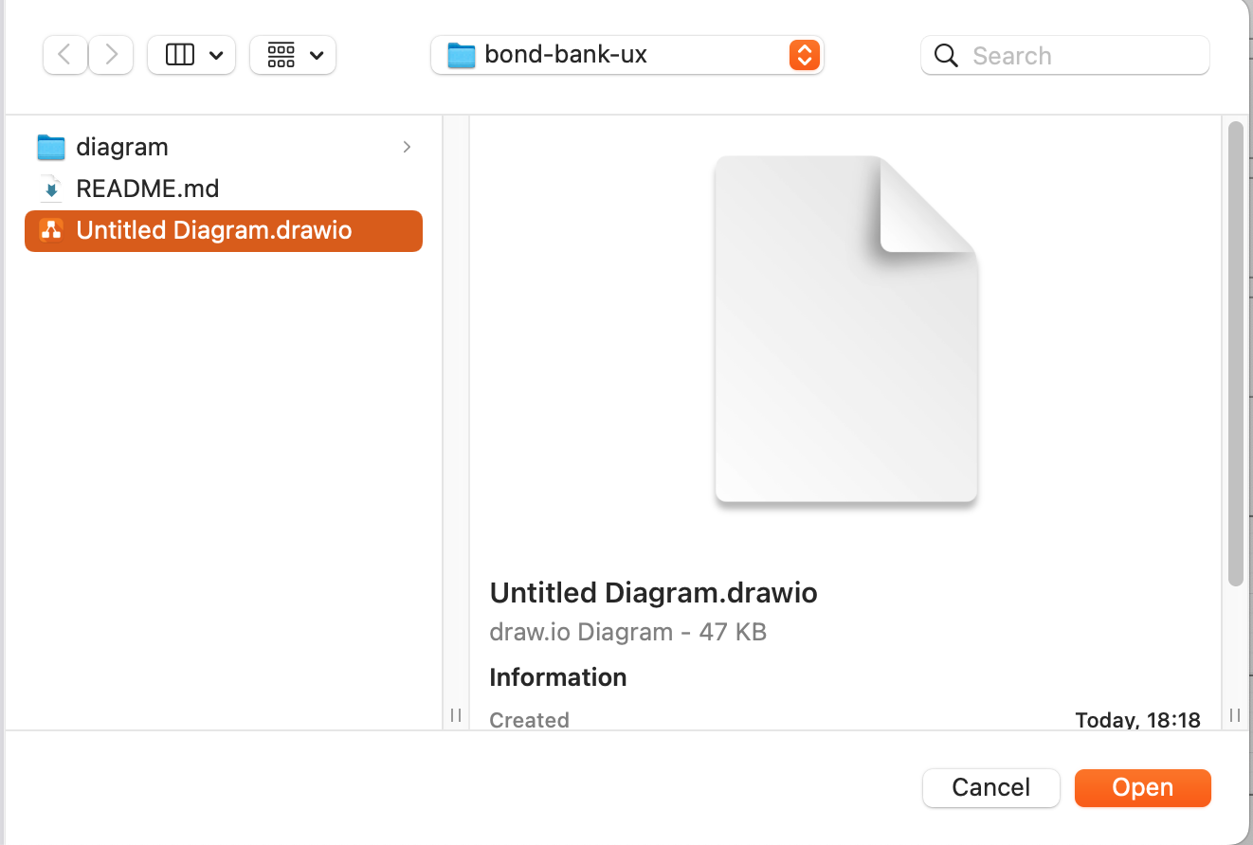Image resolution: width=1253 pixels, height=845 pixels.
Task: Click the blue folder icon beside bond-bank-ux
Action: click(x=459, y=54)
